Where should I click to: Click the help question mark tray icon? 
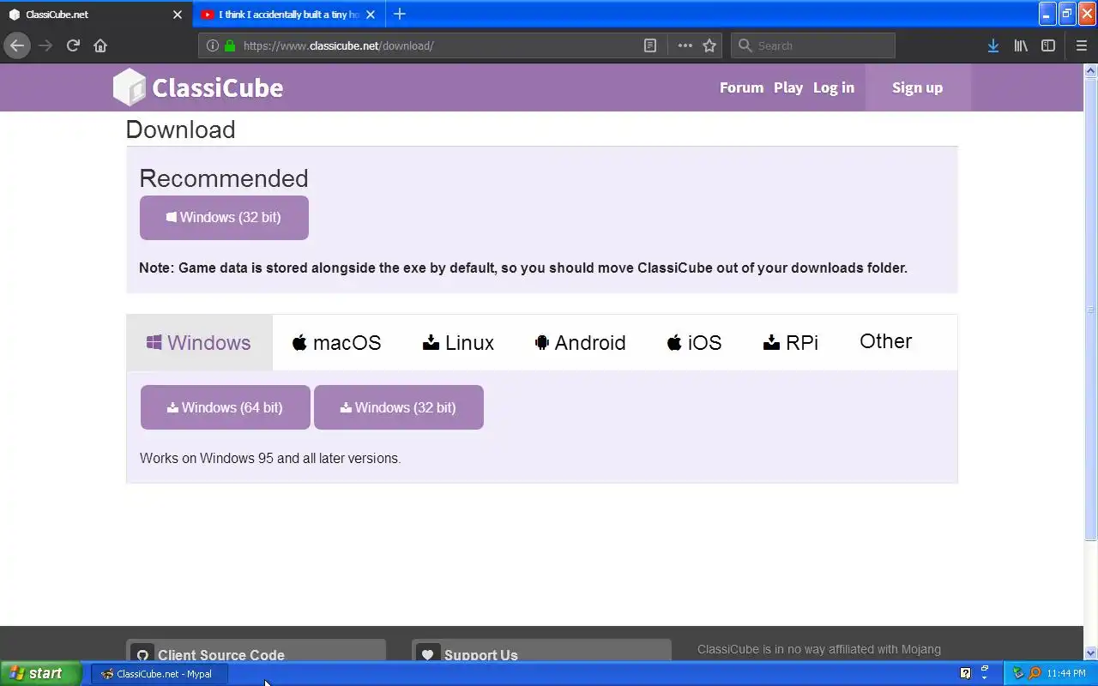coord(965,673)
